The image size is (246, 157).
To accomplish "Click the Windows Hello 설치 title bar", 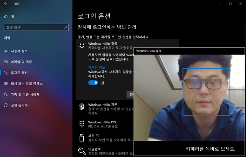I will pyautogui.click(x=189, y=51).
